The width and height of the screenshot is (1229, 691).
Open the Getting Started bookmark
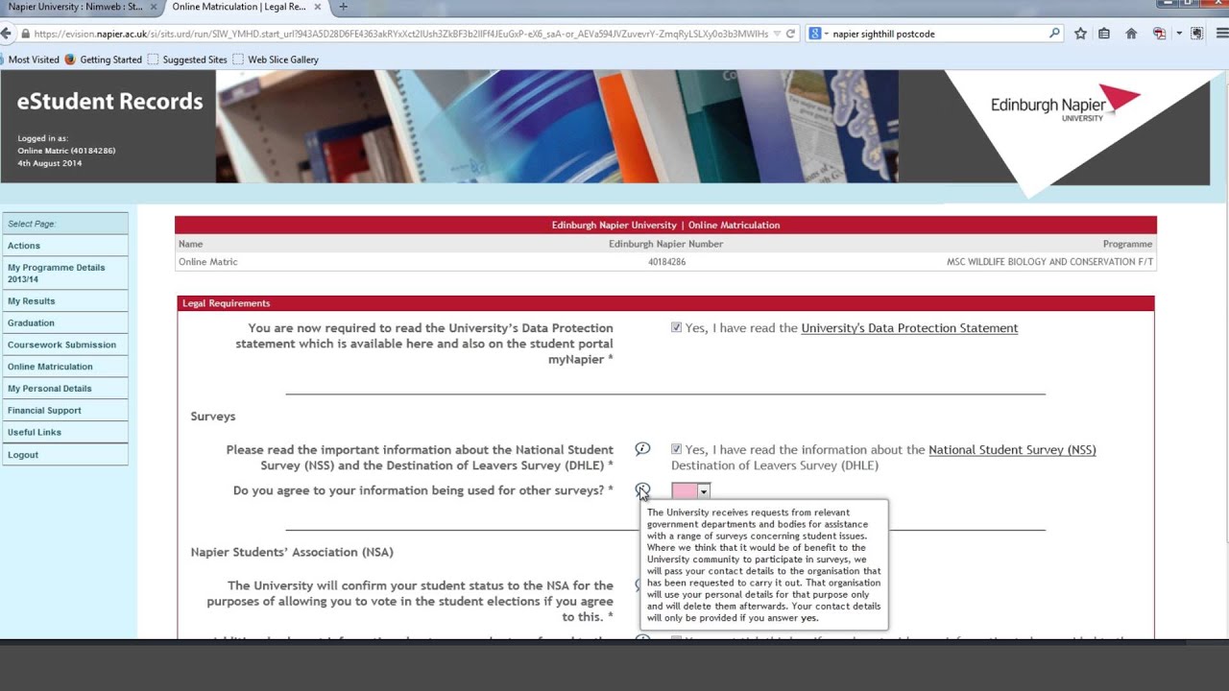coord(104,60)
